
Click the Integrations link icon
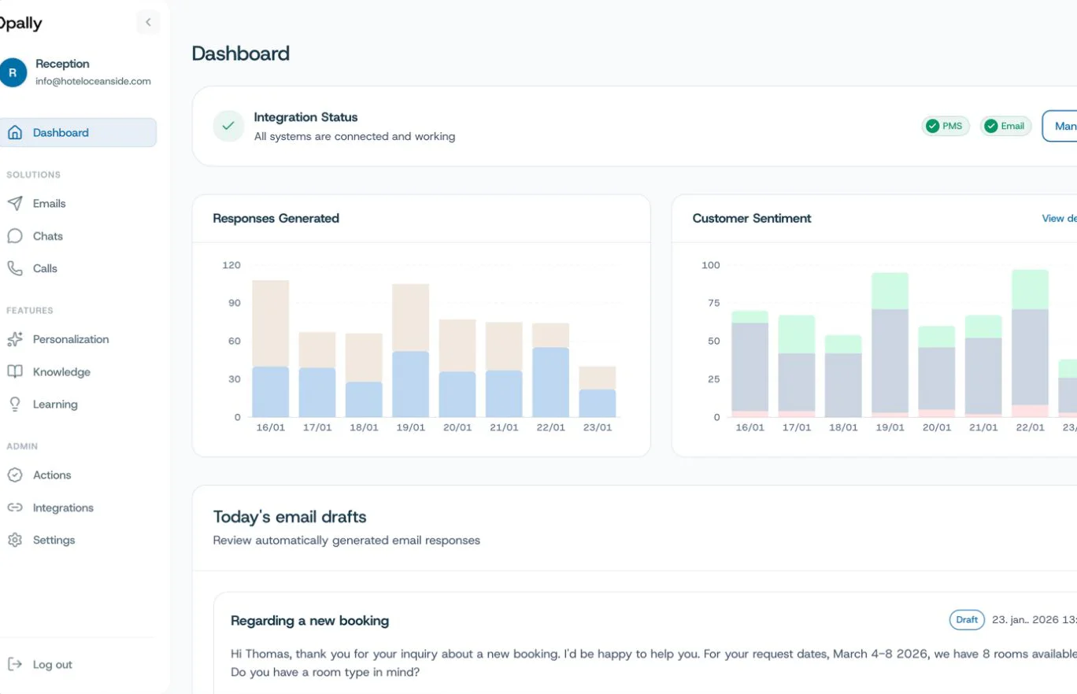click(15, 508)
